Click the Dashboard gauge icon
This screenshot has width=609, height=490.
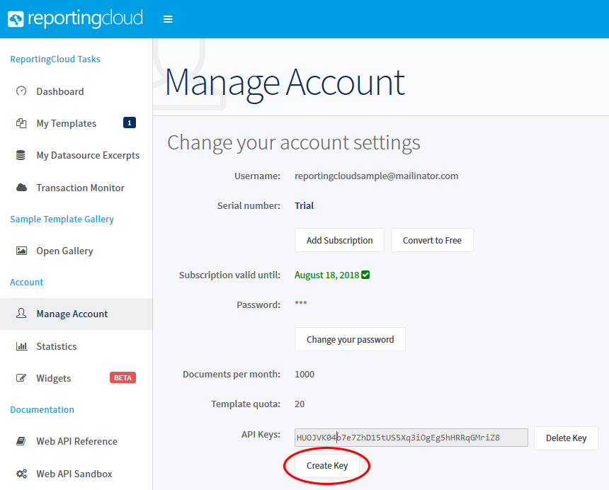pyautogui.click(x=21, y=91)
